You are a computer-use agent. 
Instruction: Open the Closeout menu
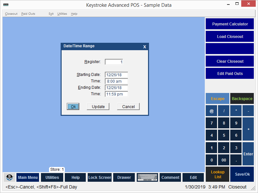pos(11,14)
